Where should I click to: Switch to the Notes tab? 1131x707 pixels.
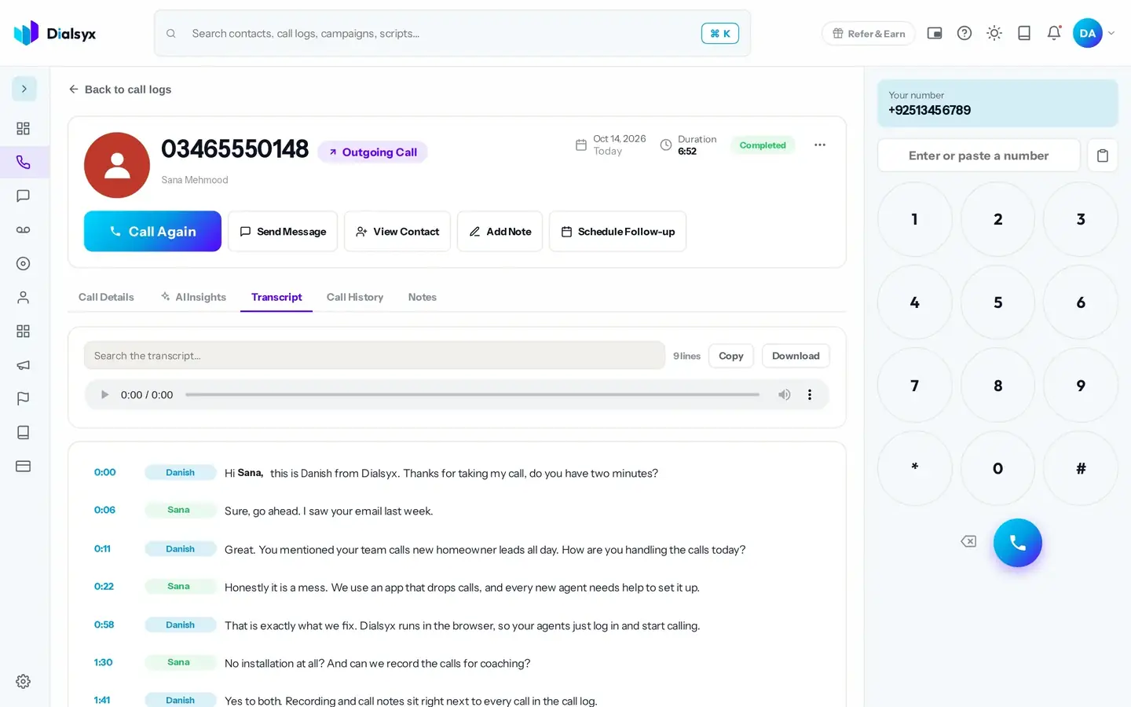423,297
